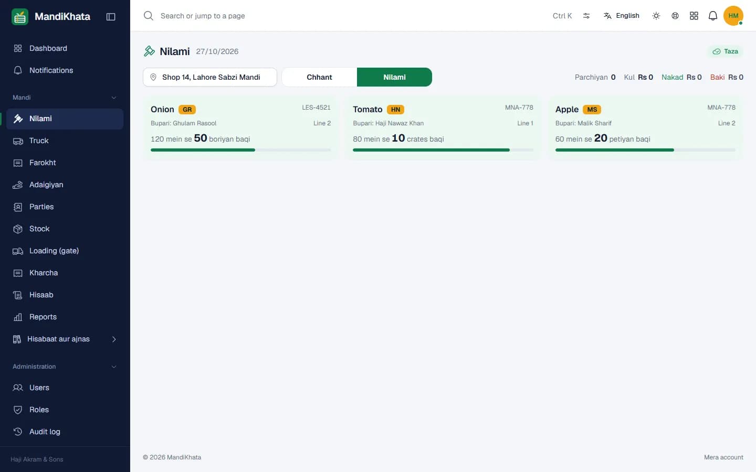756x472 pixels.
Task: Click the Taza sync status badge
Action: 725,51
